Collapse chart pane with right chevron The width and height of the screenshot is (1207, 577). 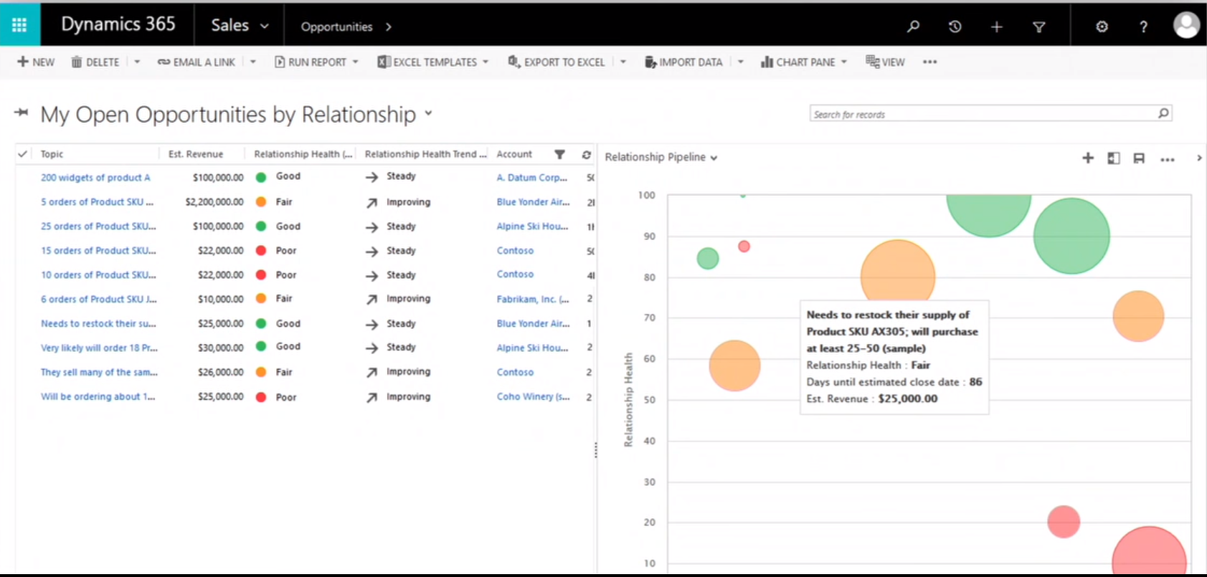click(1199, 158)
